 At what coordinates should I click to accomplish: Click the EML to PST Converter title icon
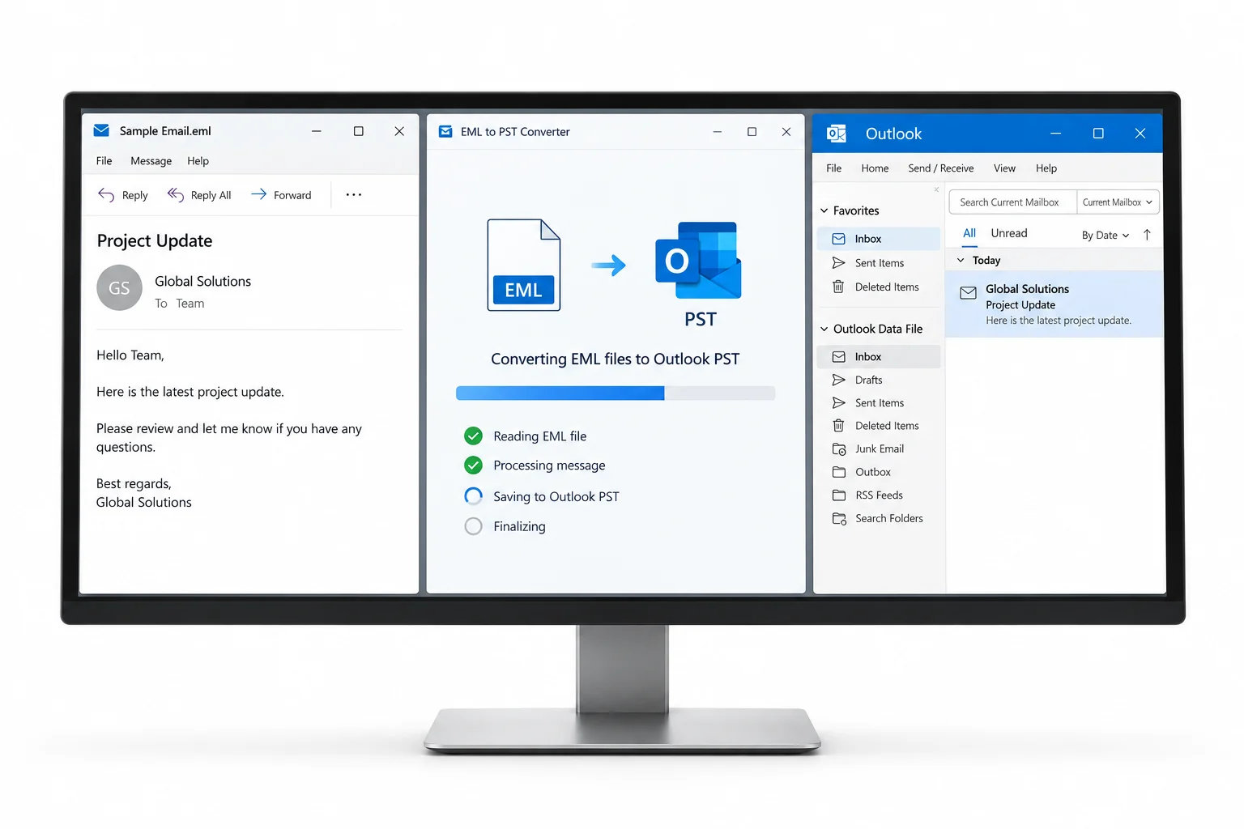(x=445, y=131)
